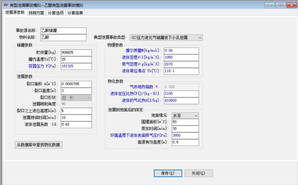Open the 典型泄漏事故类型 dropdown
The height and width of the screenshot is (185, 298).
[x=166, y=38]
